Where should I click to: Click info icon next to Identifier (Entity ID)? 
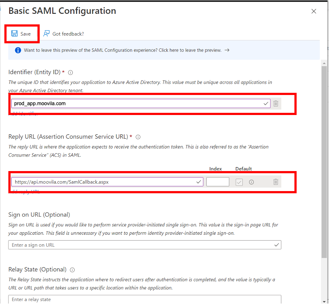coord(71,72)
